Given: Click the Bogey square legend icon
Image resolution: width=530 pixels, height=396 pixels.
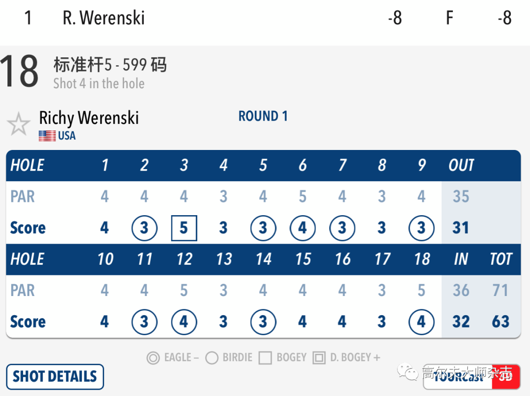Looking at the screenshot, I should [265, 358].
